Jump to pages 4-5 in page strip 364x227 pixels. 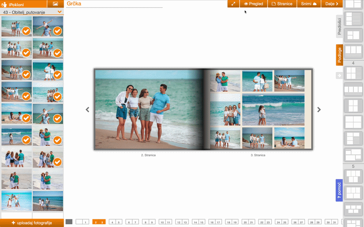(x=116, y=222)
